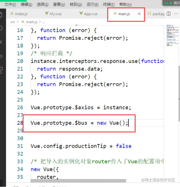Open the editor more actions ellipsis
The width and height of the screenshot is (180, 187).
click(176, 14)
